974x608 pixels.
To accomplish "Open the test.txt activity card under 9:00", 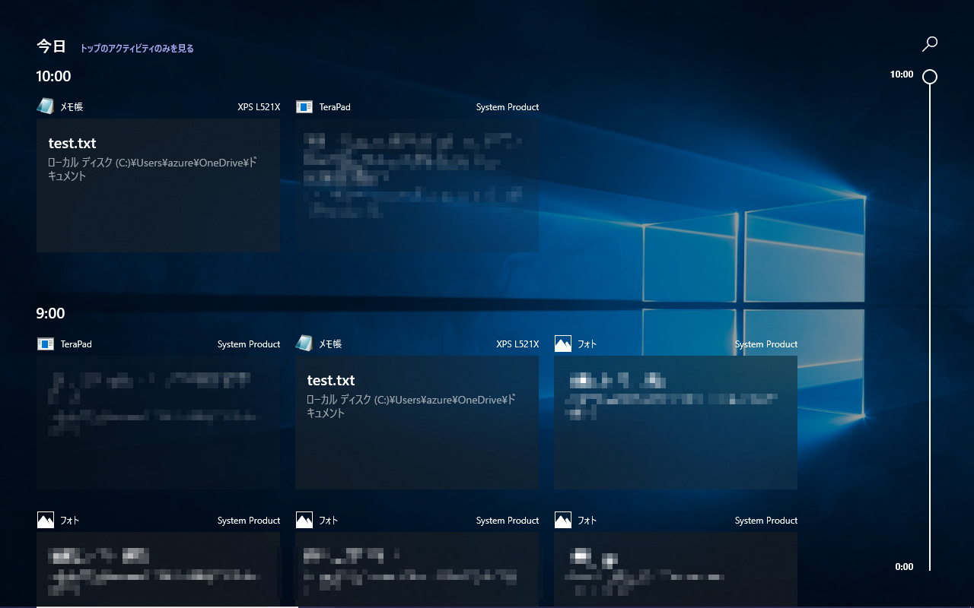I will [x=417, y=423].
